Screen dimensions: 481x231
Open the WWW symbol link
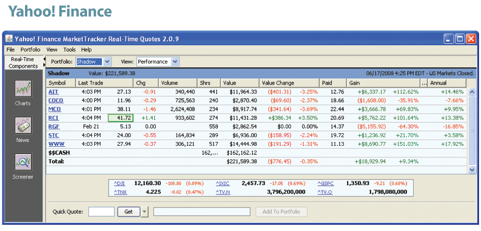pyautogui.click(x=56, y=144)
